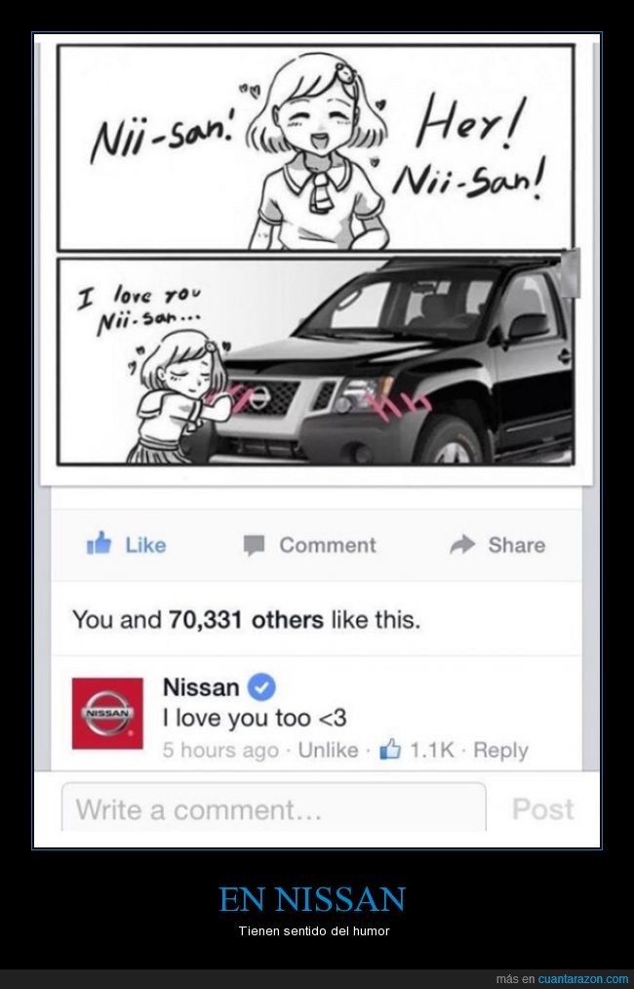Reply to the Nissan comment
Viewport: 634px width, 989px height.
coord(500,750)
